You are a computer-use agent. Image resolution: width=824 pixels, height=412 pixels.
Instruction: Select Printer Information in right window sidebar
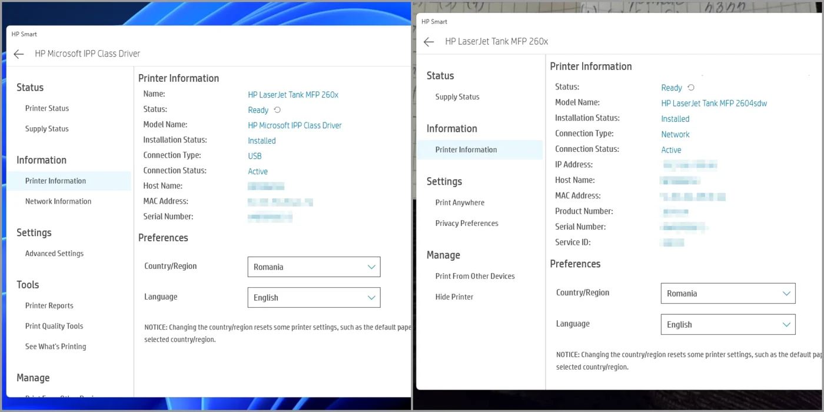click(480, 149)
